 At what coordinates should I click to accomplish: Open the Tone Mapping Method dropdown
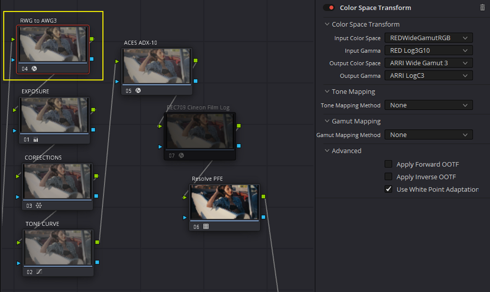tap(428, 105)
